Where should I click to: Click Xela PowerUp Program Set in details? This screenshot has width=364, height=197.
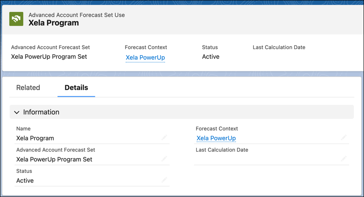(x=54, y=159)
